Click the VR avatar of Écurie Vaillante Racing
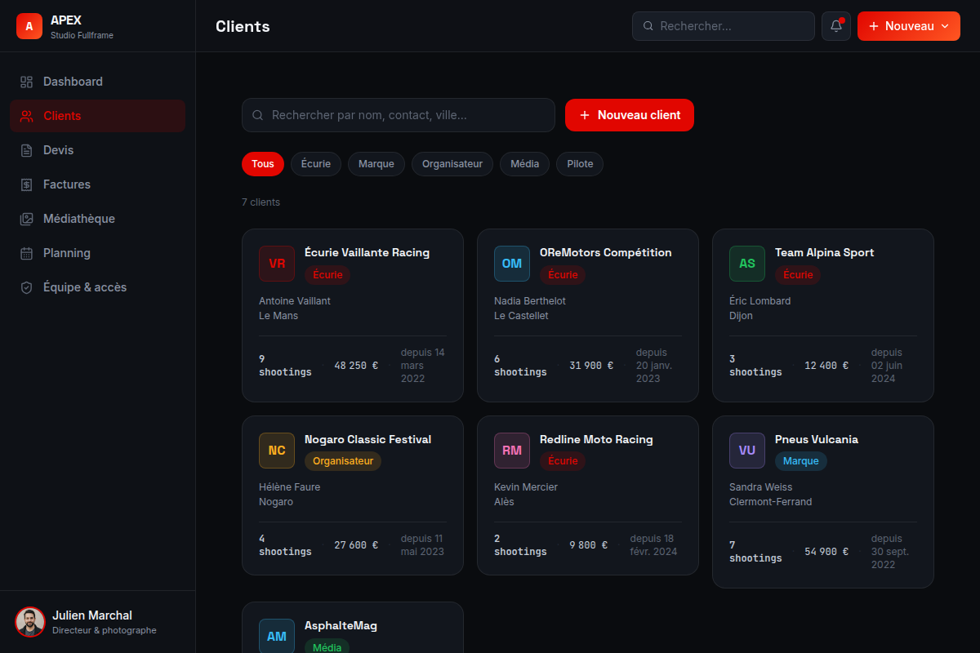980x653 pixels. click(277, 264)
